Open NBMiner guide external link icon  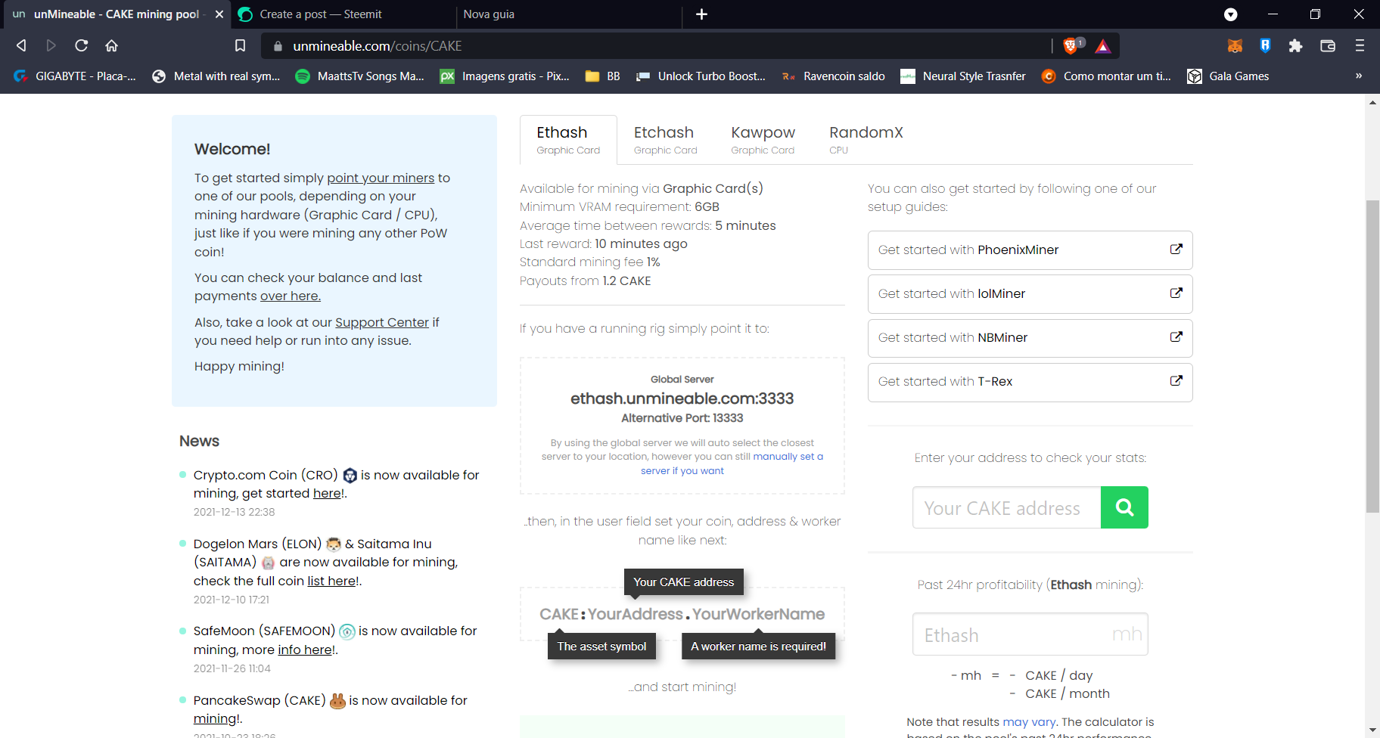[1176, 337]
